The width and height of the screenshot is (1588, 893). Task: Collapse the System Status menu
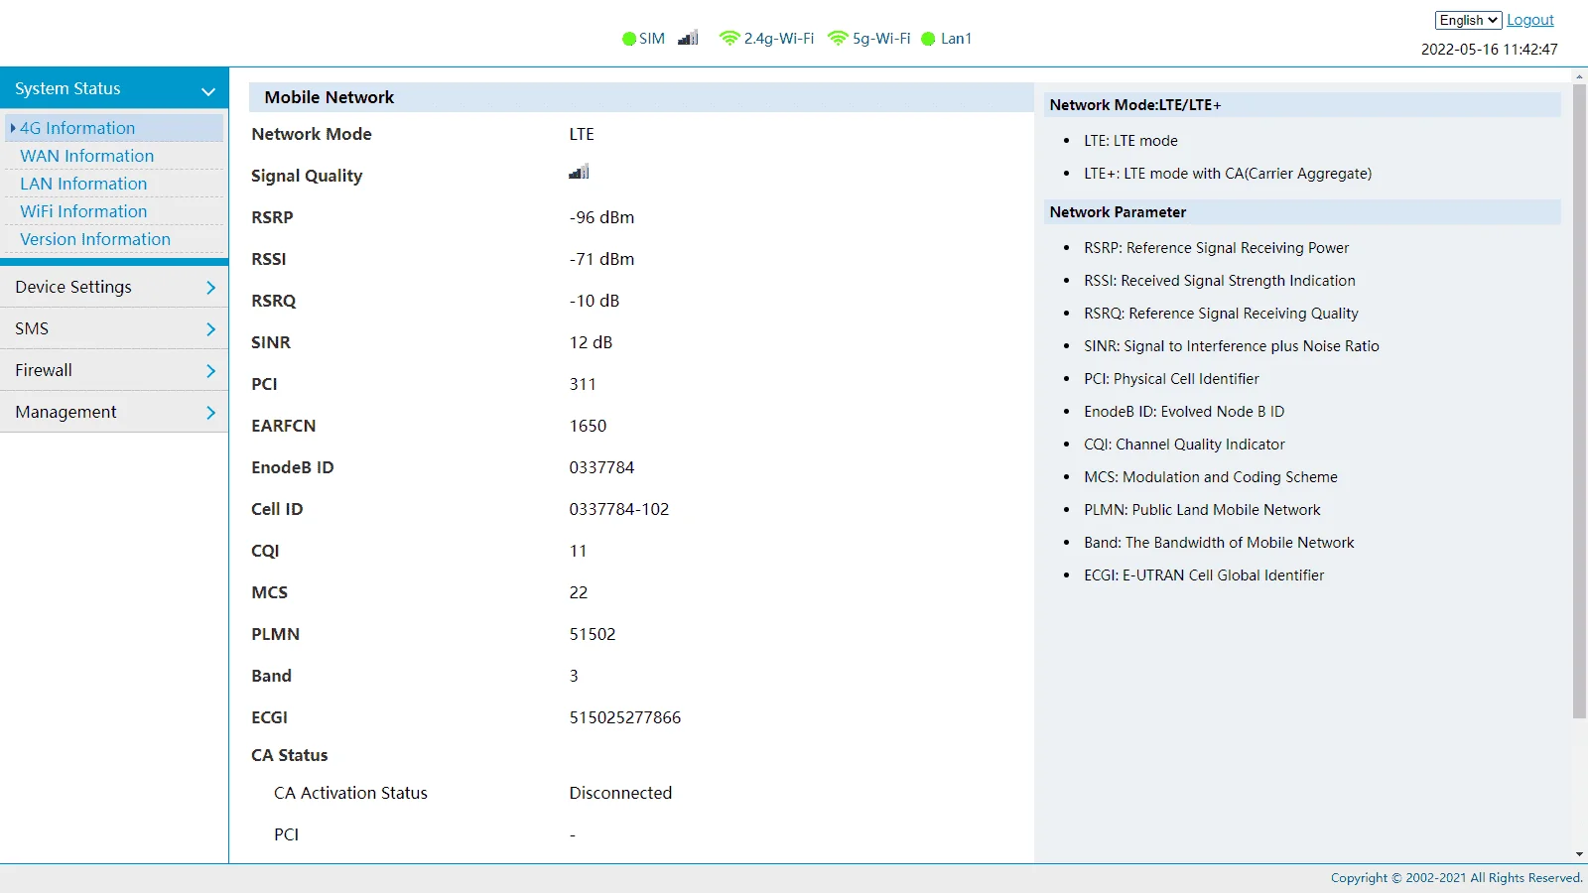(x=114, y=88)
